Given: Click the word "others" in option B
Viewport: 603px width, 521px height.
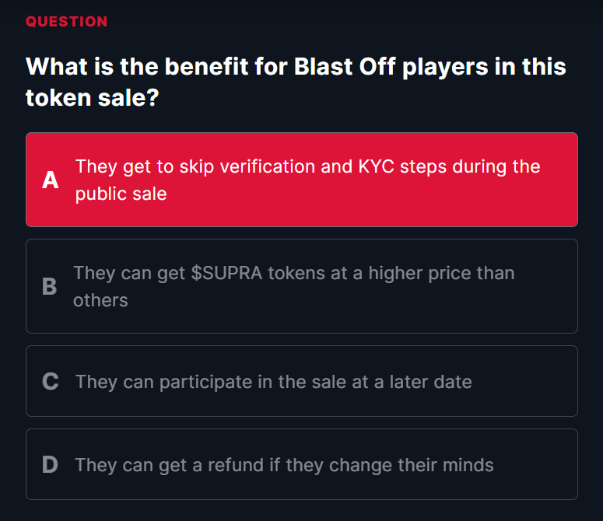Looking at the screenshot, I should tap(100, 300).
